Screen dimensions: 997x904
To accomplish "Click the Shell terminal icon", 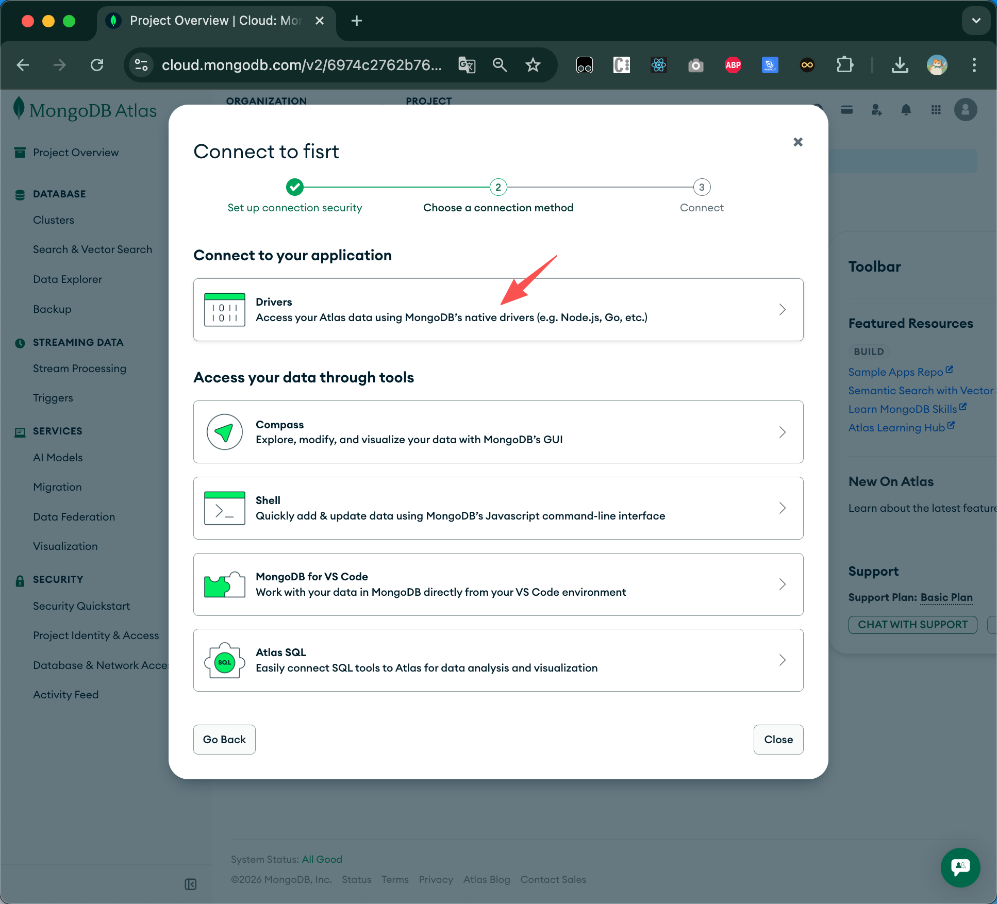I will (x=224, y=508).
